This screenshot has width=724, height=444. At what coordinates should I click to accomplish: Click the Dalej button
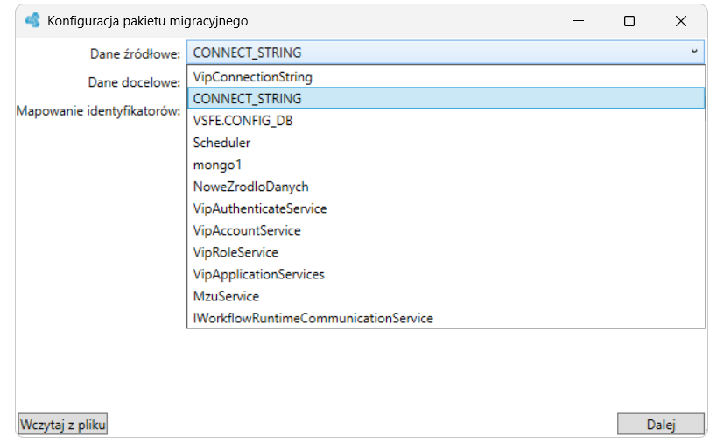[661, 424]
